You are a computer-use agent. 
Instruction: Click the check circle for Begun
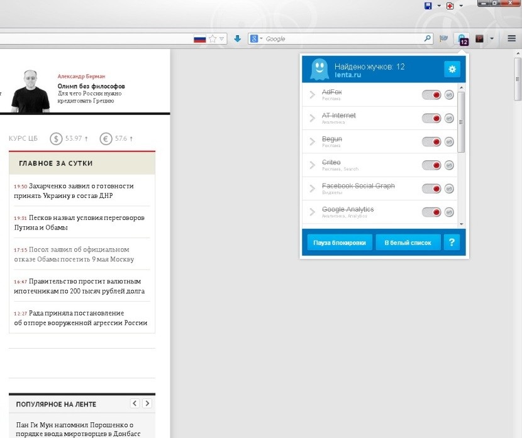coord(449,141)
